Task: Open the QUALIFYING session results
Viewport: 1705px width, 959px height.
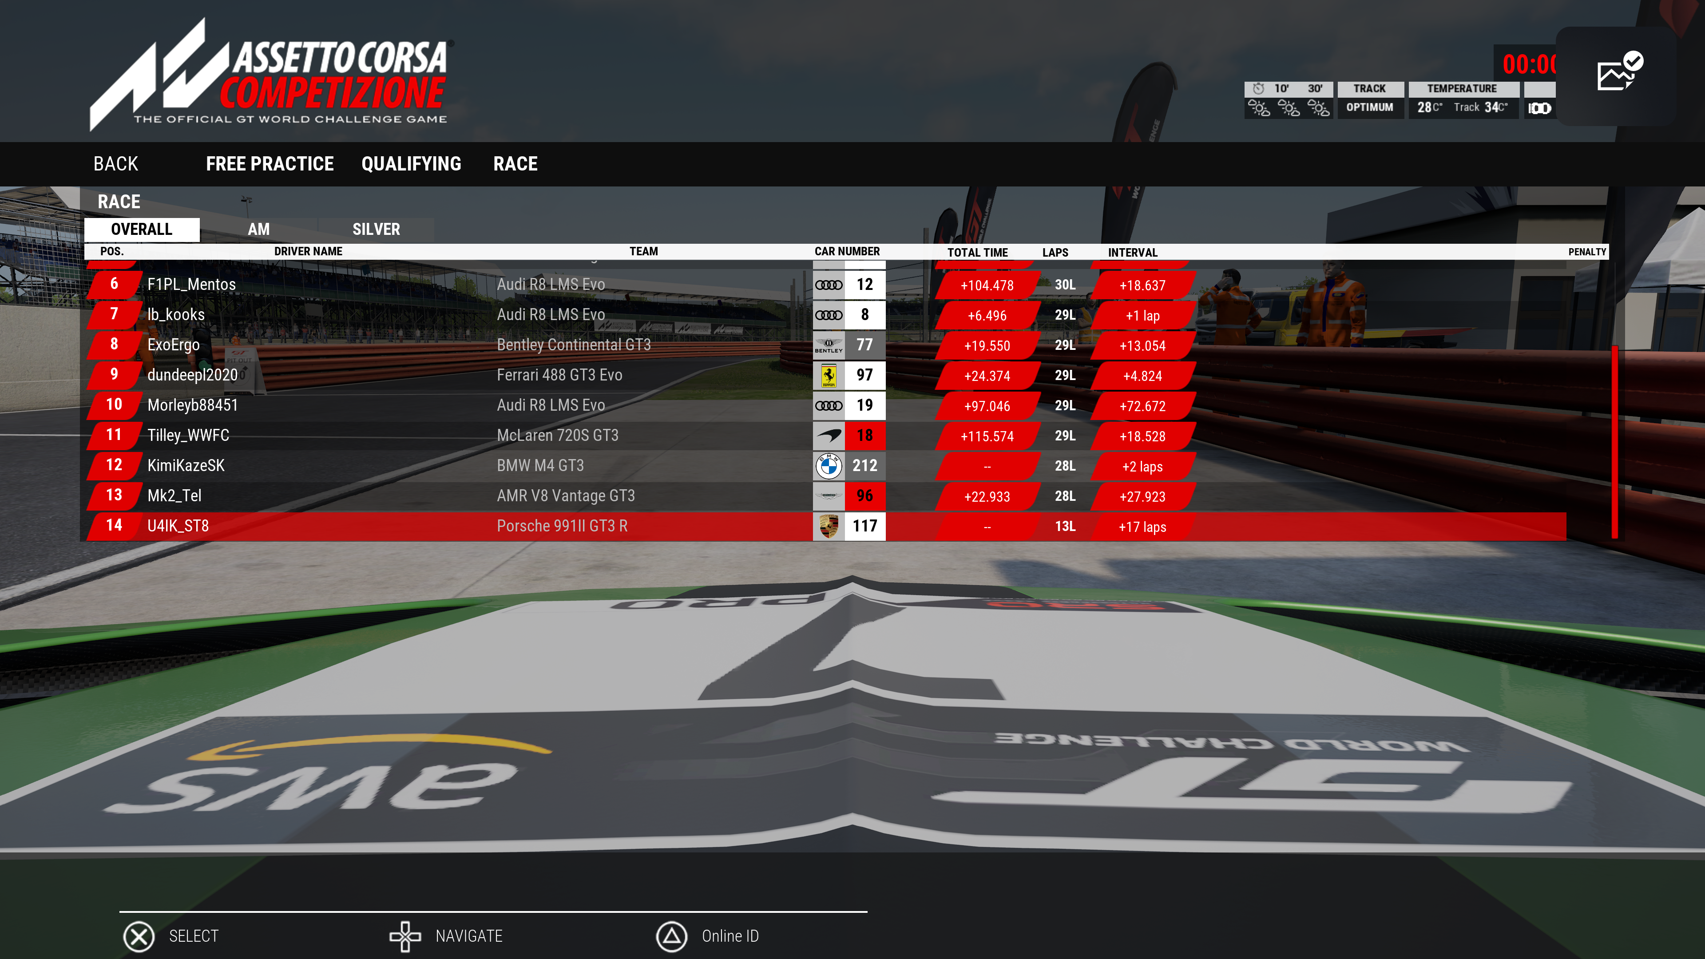Action: pyautogui.click(x=411, y=164)
